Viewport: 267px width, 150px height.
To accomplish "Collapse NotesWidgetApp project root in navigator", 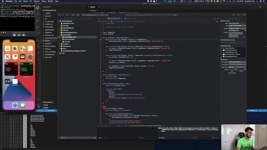I will click(x=58, y=21).
